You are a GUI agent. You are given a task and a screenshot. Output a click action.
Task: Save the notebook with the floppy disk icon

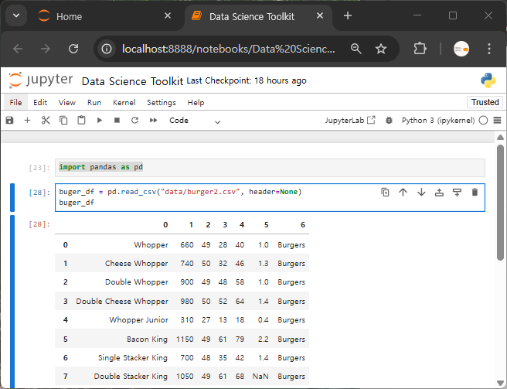tap(10, 121)
